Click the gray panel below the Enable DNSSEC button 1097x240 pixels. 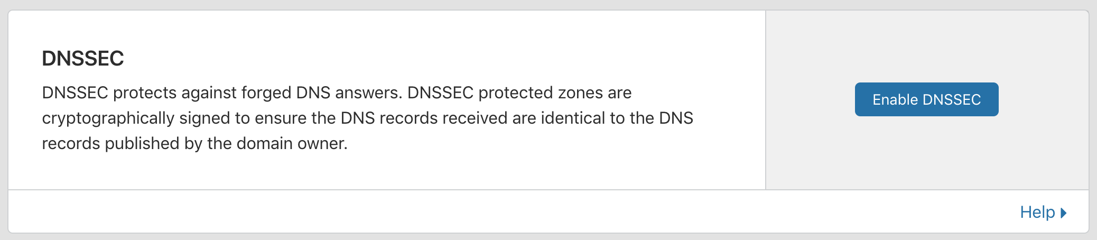(926, 153)
